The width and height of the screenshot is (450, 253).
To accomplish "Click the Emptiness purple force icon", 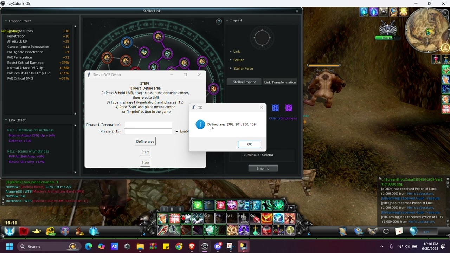I will coord(289,108).
